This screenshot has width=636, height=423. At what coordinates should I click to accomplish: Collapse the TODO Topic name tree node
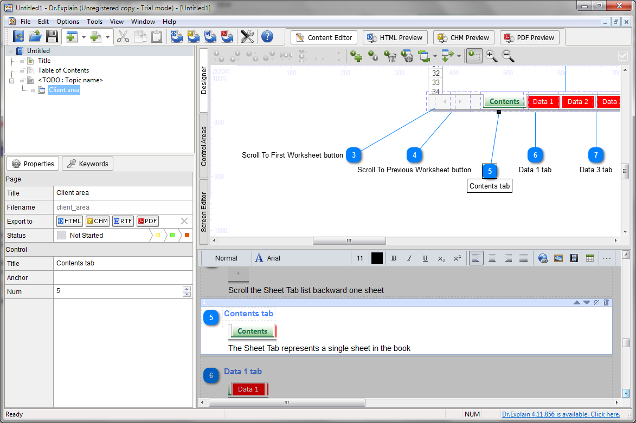pos(12,80)
